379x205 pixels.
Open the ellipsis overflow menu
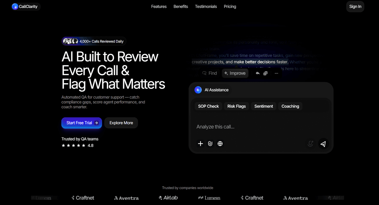[x=276, y=73]
